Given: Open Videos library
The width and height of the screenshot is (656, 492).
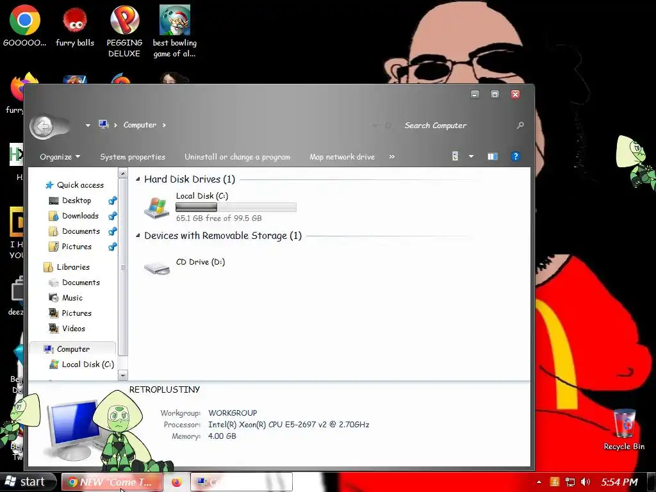Looking at the screenshot, I should click(74, 329).
